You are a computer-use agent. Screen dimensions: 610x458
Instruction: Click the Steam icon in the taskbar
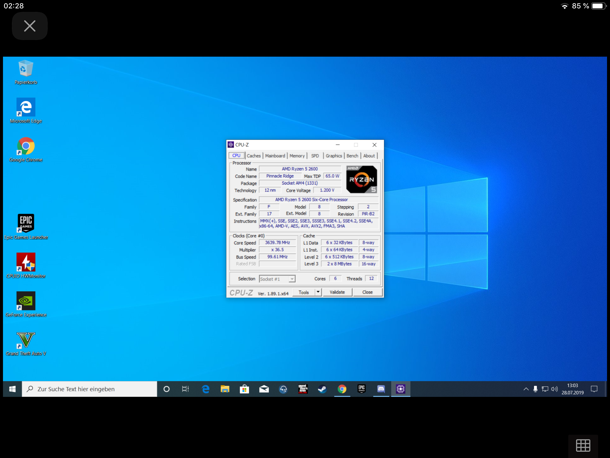point(322,389)
